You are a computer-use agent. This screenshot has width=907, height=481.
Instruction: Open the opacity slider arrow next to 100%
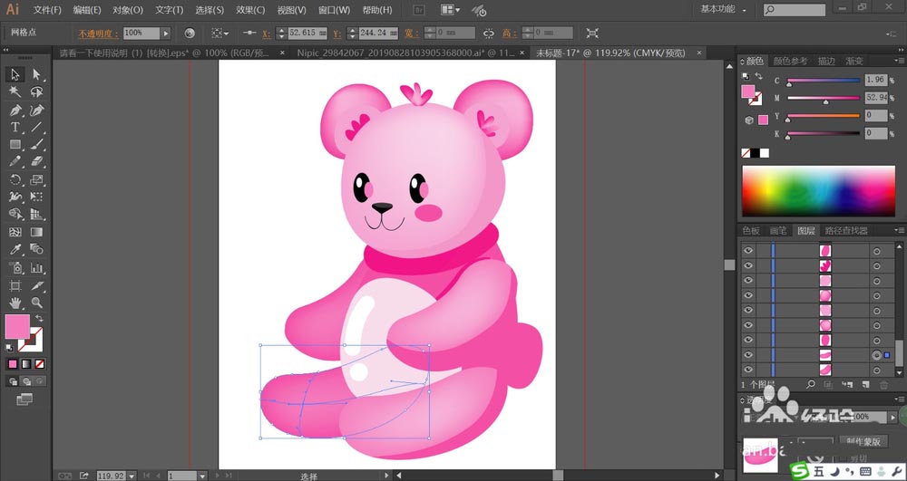coord(166,34)
